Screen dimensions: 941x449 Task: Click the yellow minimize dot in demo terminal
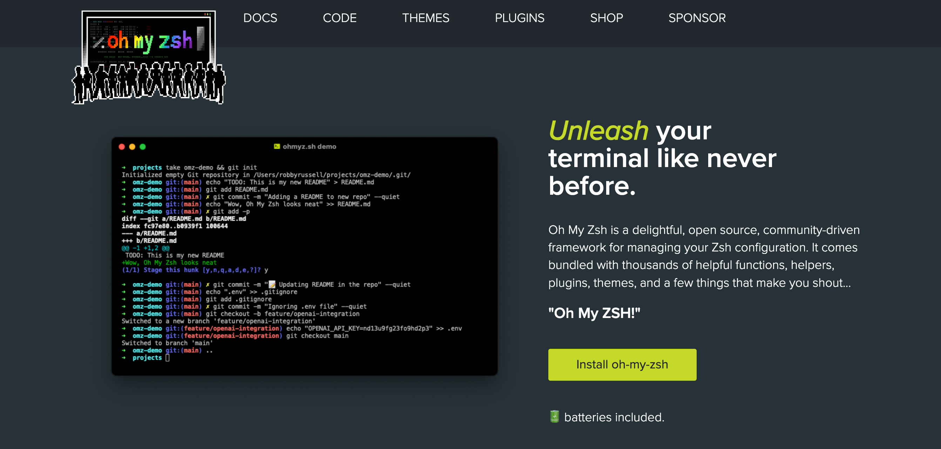coord(132,146)
